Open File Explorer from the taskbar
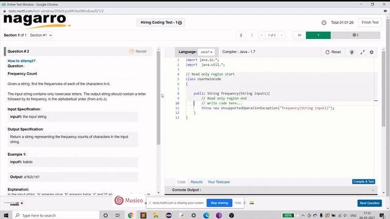 (156, 215)
